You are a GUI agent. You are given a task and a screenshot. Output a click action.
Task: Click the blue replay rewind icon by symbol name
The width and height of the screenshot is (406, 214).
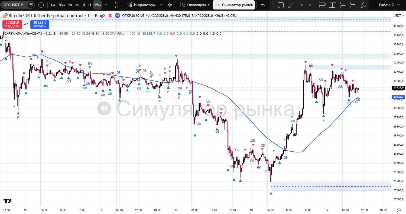pos(117,16)
